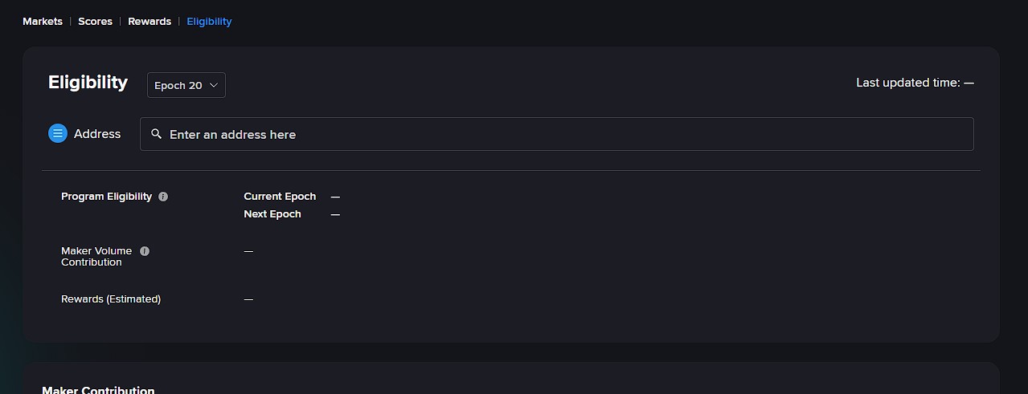Click the magnifier search icon
This screenshot has height=394, width=1028.
157,134
